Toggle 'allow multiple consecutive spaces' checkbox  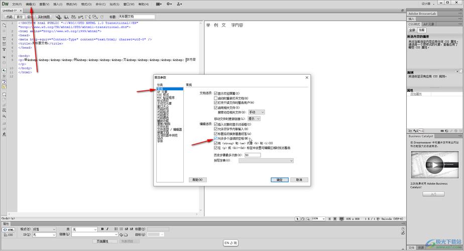(x=216, y=139)
